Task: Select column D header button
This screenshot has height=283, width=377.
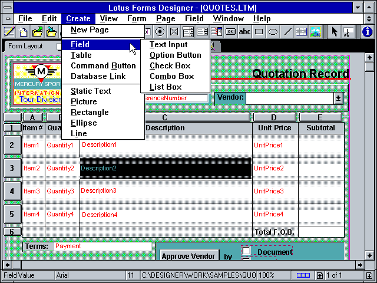Action: [x=274, y=117]
